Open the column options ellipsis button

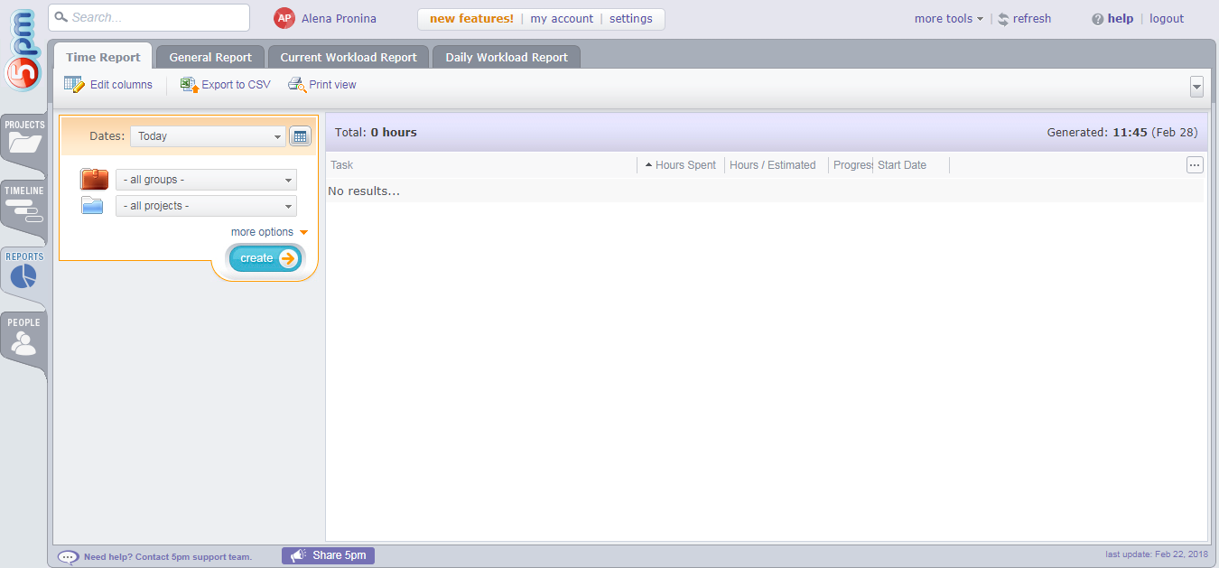(x=1195, y=164)
